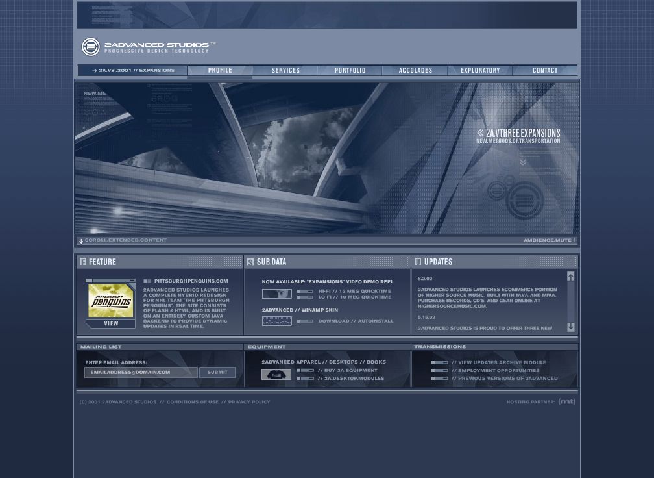Click the "2ADVANCED // WINAMP SKIN" heading
The width and height of the screenshot is (654, 478).
[x=300, y=310]
